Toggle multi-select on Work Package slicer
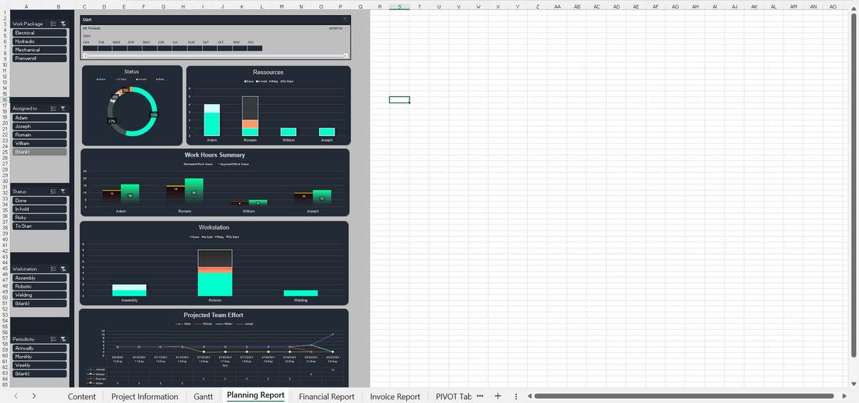The width and height of the screenshot is (859, 403). tap(53, 24)
